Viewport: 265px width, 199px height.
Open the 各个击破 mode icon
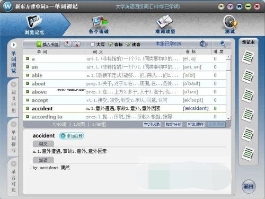99,25
